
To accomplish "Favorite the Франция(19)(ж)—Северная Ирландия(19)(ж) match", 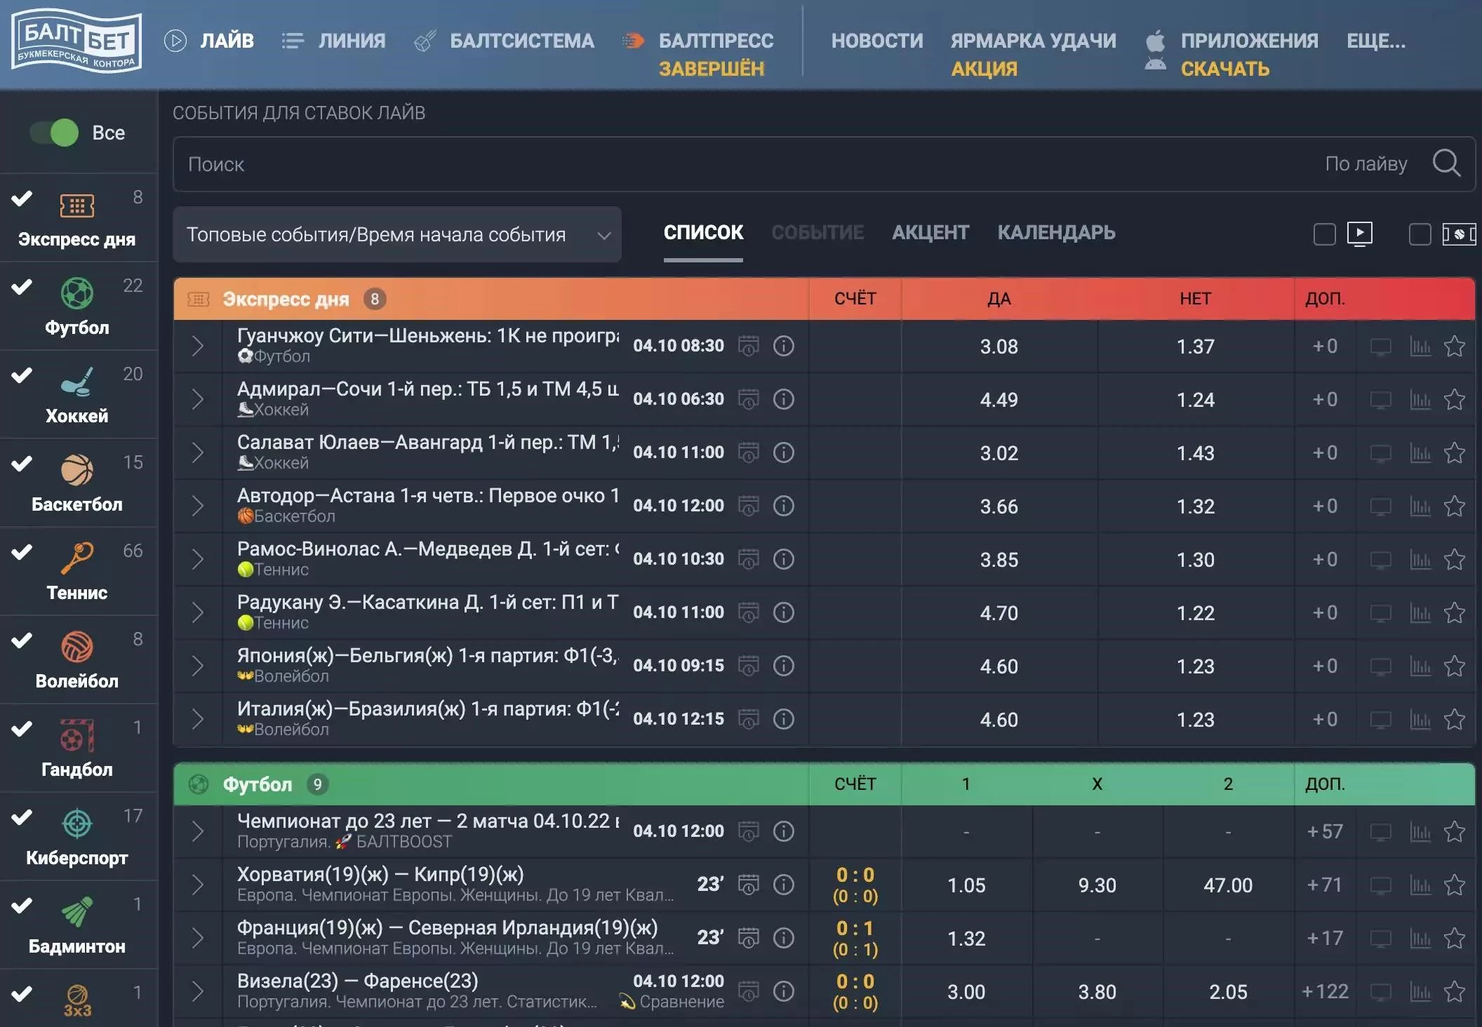I will [1455, 938].
